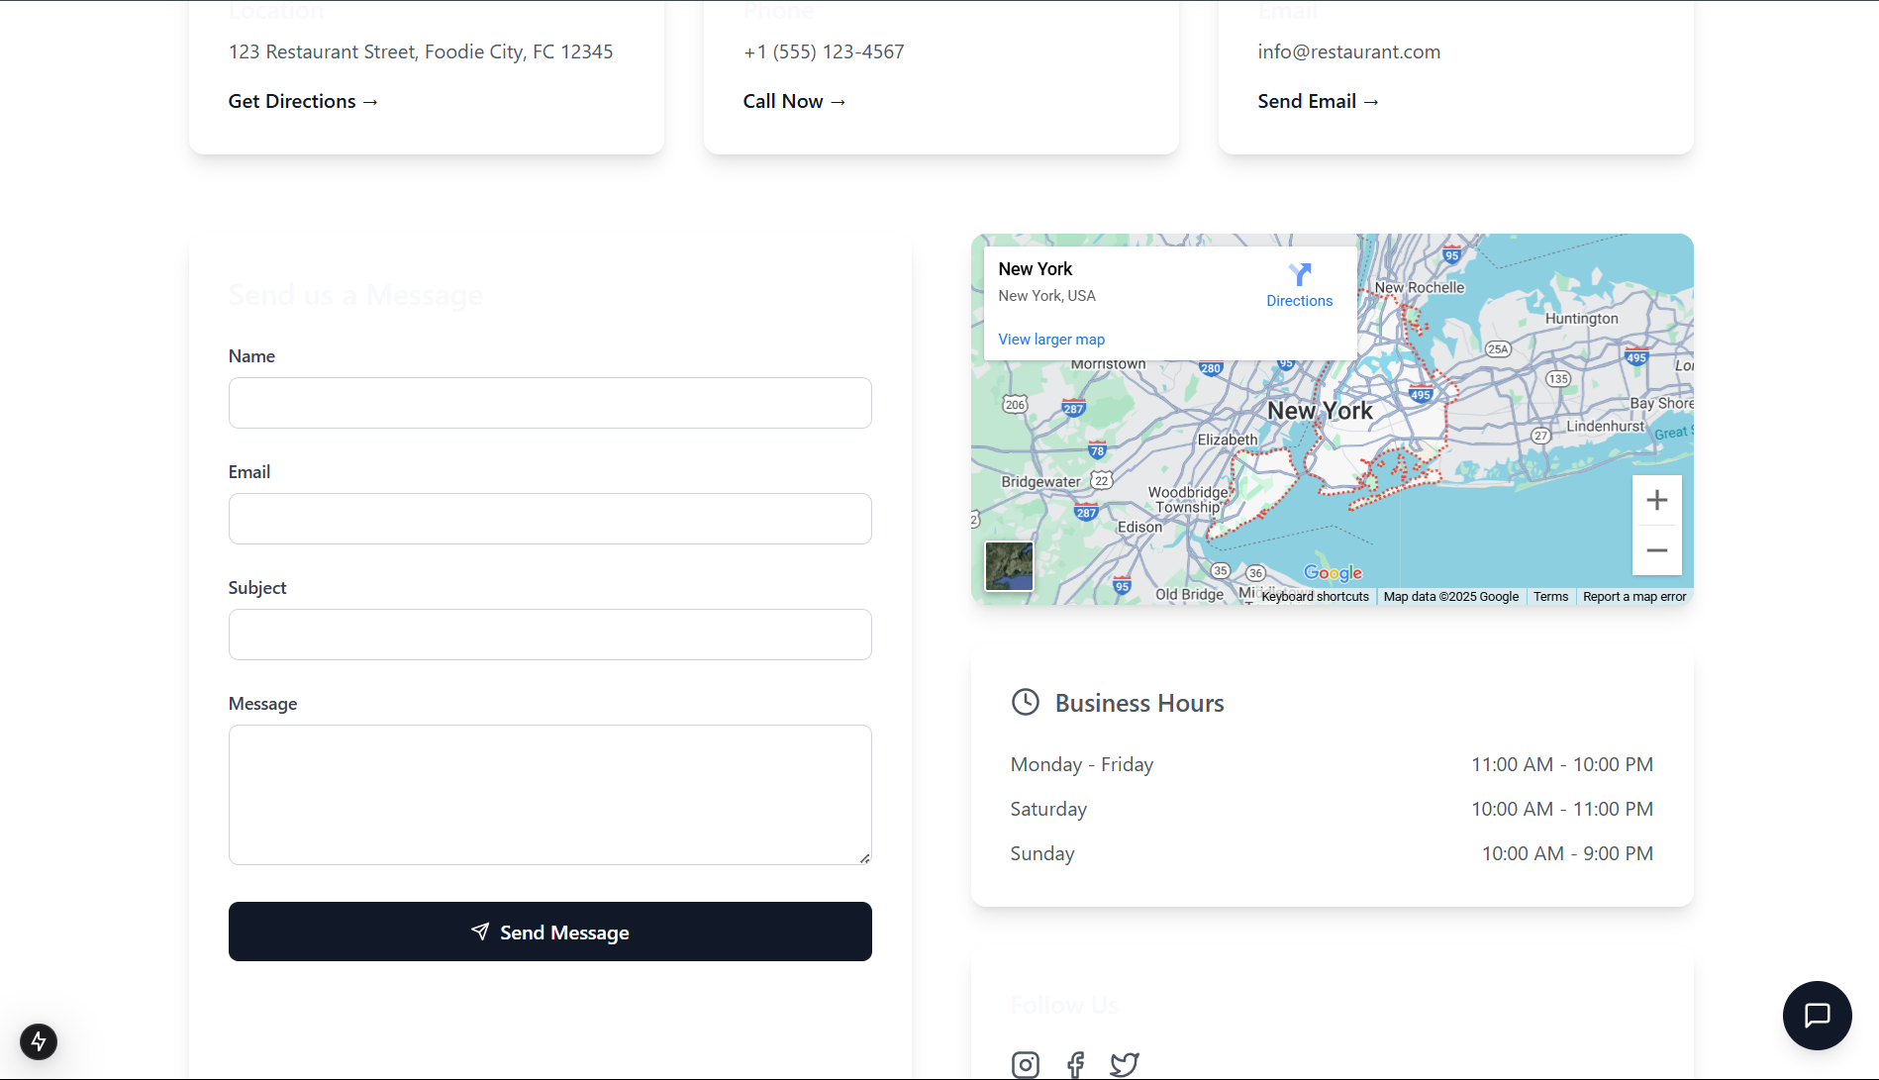This screenshot has width=1879, height=1080.
Task: Click the Message textarea resize handle
Action: coord(865,858)
